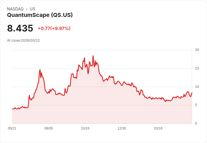Click the 8.435 current price
This screenshot has height=143, width=207.
coord(20,28)
